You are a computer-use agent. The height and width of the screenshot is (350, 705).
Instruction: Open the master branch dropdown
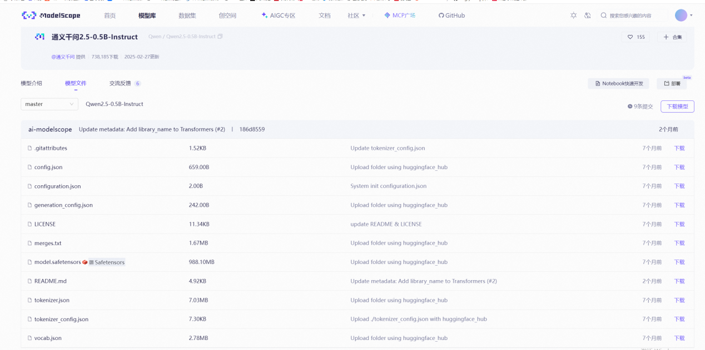[x=49, y=104]
